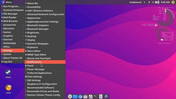Open the shopping bag software store in dock
176x99 pixels.
(x=85, y=97)
